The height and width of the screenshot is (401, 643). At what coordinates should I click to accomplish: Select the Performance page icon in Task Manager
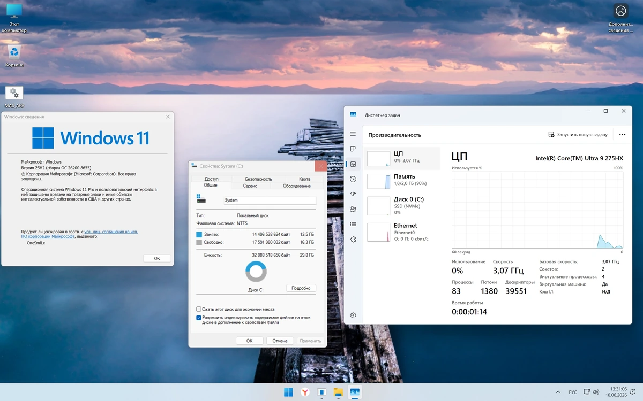pos(353,164)
